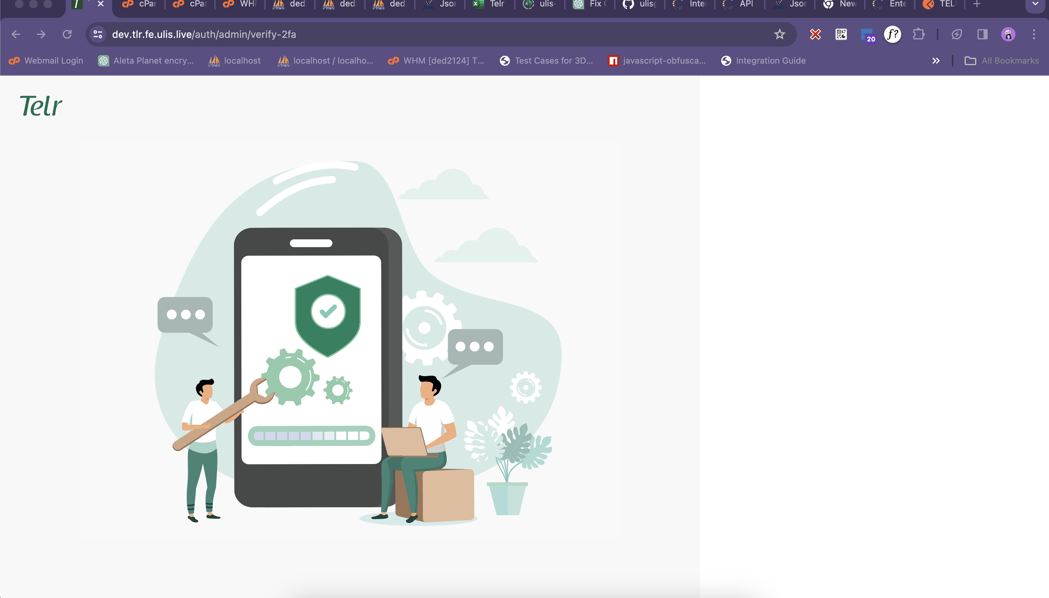This screenshot has height=598, width=1049.
Task: Click the f? font identifier extension
Action: pyautogui.click(x=893, y=35)
